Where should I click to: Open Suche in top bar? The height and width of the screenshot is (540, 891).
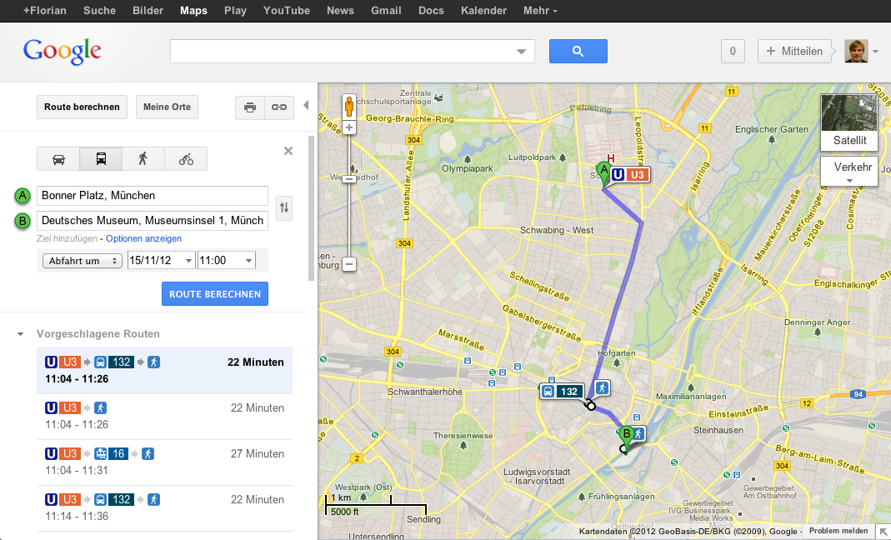99,10
